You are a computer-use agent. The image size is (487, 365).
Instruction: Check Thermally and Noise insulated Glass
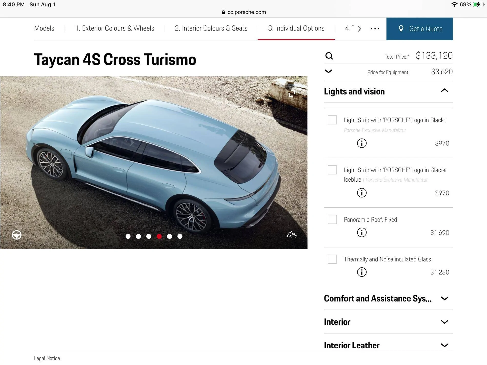(x=332, y=259)
